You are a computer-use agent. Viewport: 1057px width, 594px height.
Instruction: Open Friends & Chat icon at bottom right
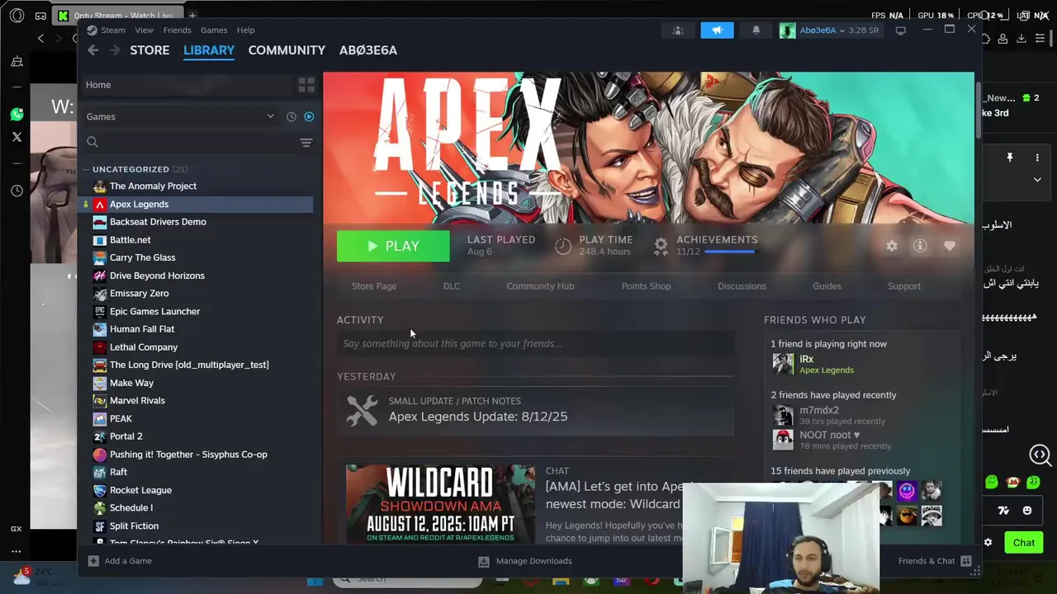click(966, 561)
